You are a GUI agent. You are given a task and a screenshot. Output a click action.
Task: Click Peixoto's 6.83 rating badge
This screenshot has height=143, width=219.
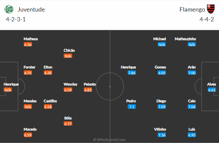pyautogui.click(x=88, y=90)
